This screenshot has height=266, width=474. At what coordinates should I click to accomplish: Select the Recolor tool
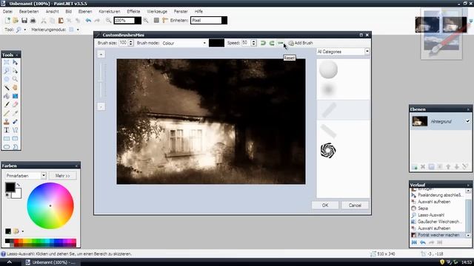coord(15,121)
